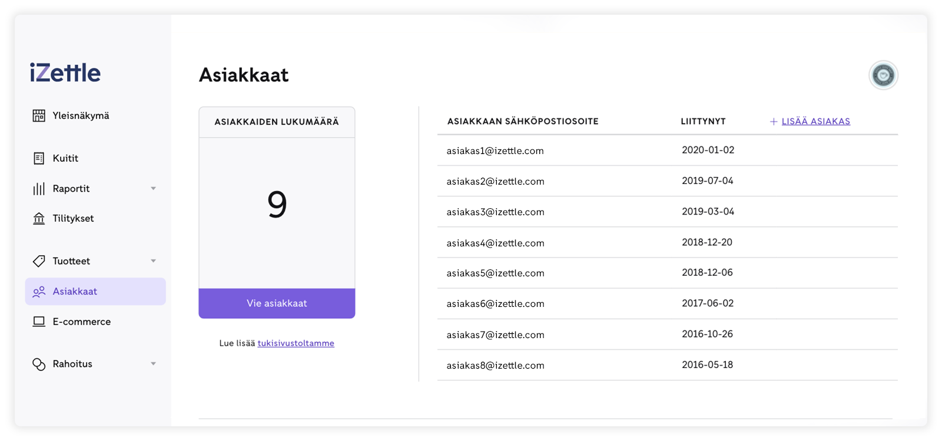Expand the Rahoitus submenu arrow
Image resolution: width=942 pixels, height=441 pixels.
tap(153, 364)
